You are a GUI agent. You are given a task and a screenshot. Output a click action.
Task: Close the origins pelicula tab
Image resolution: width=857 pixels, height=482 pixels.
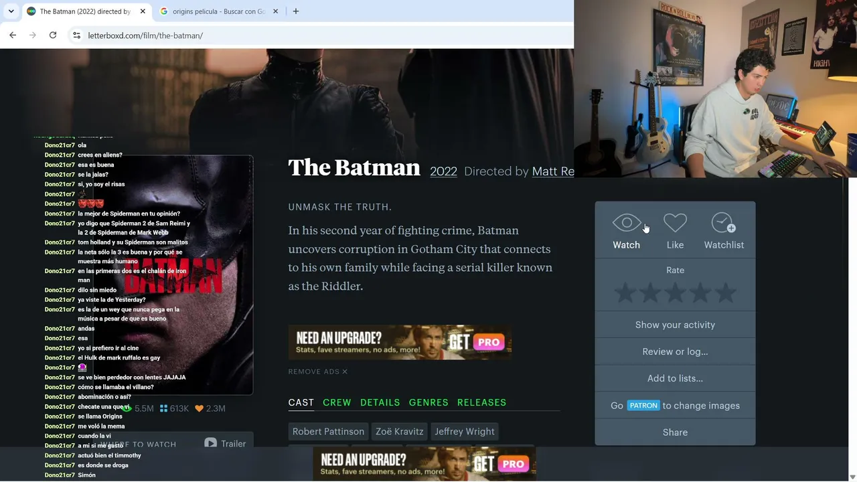coord(275,11)
